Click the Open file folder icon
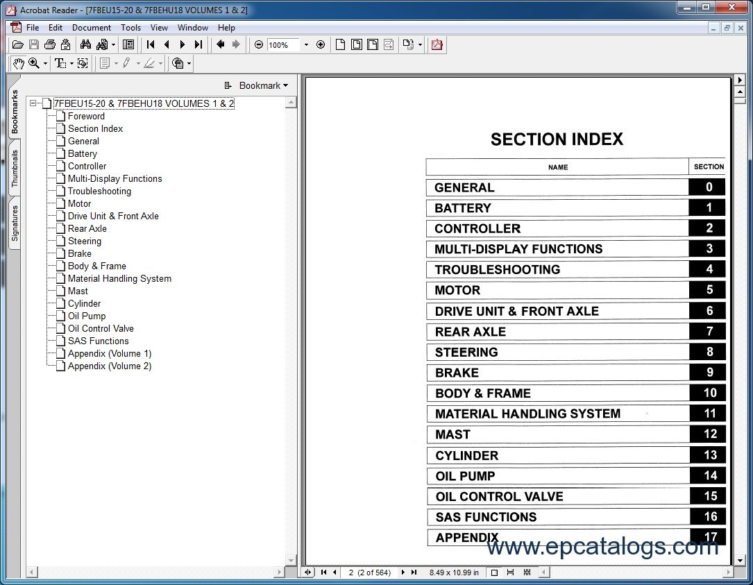 (18, 44)
